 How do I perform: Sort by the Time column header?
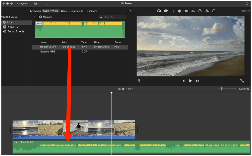84,42
